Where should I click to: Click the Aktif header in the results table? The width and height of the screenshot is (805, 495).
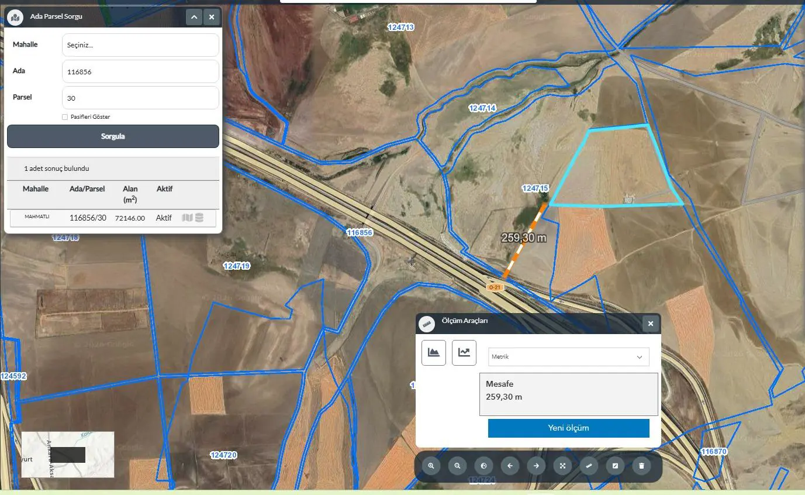(165, 189)
